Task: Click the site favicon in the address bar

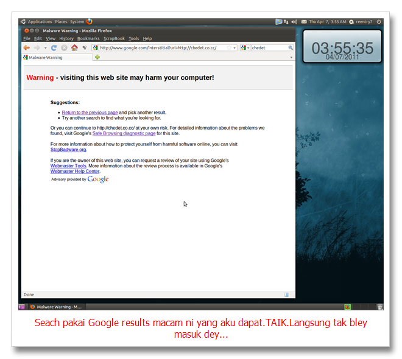Action: click(x=96, y=47)
